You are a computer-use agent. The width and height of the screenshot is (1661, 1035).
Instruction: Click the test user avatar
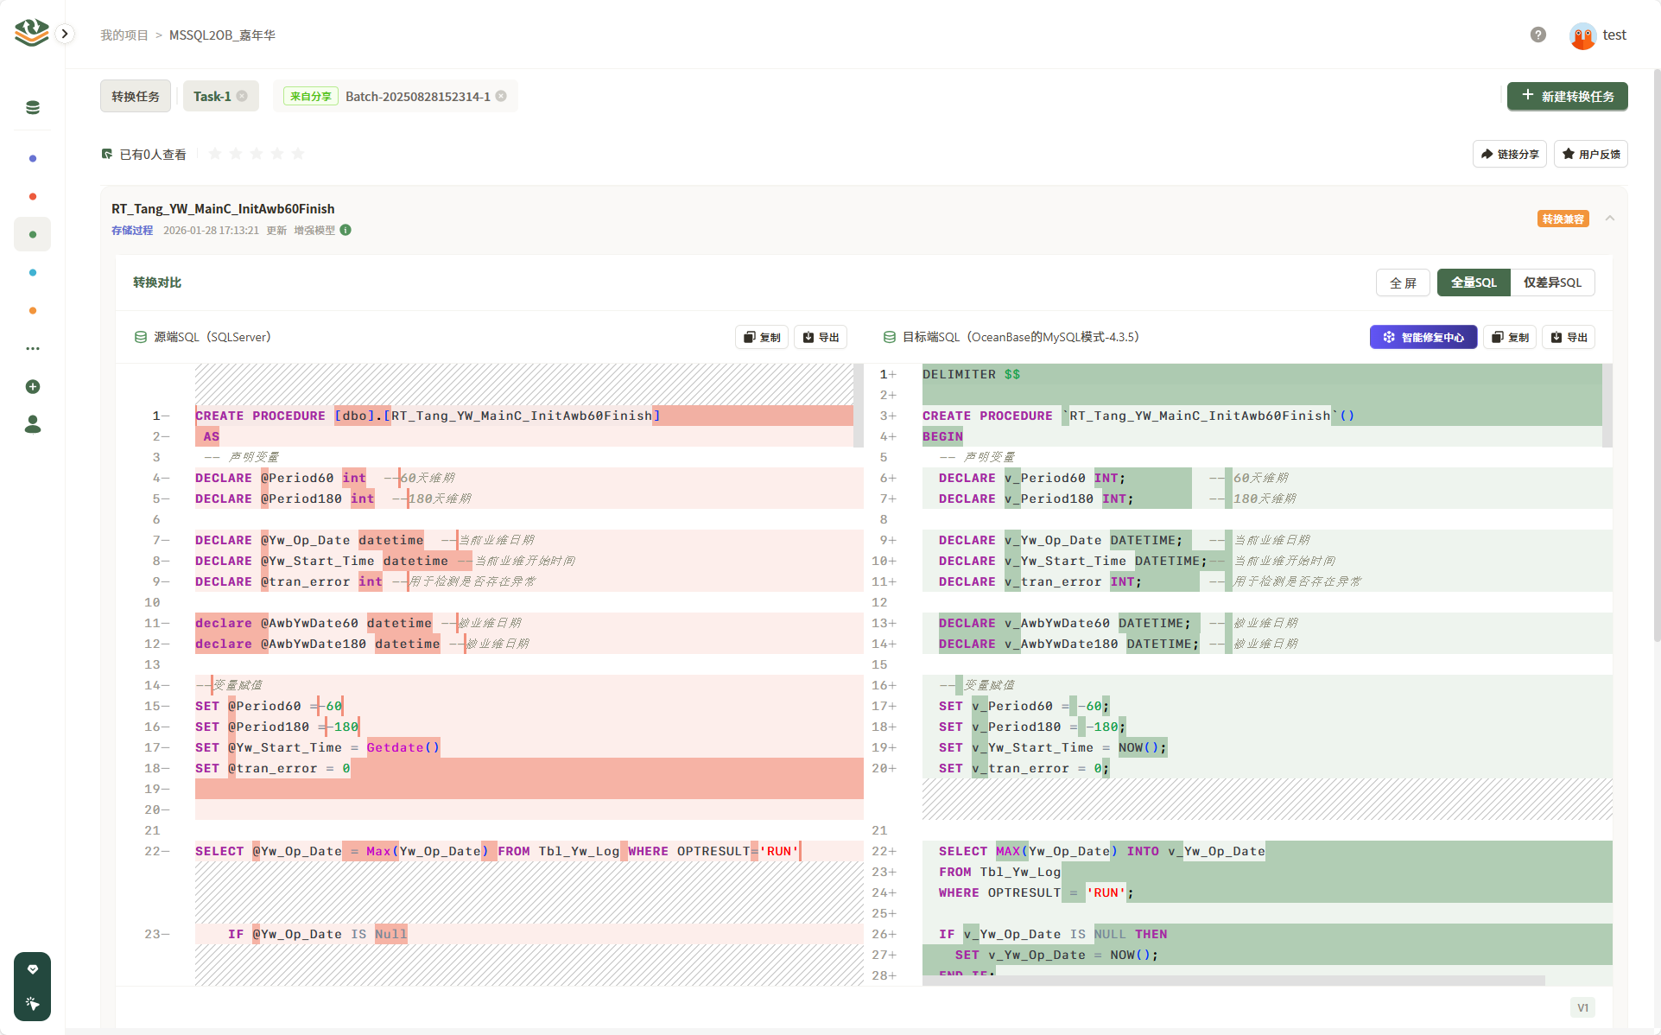click(x=1582, y=35)
